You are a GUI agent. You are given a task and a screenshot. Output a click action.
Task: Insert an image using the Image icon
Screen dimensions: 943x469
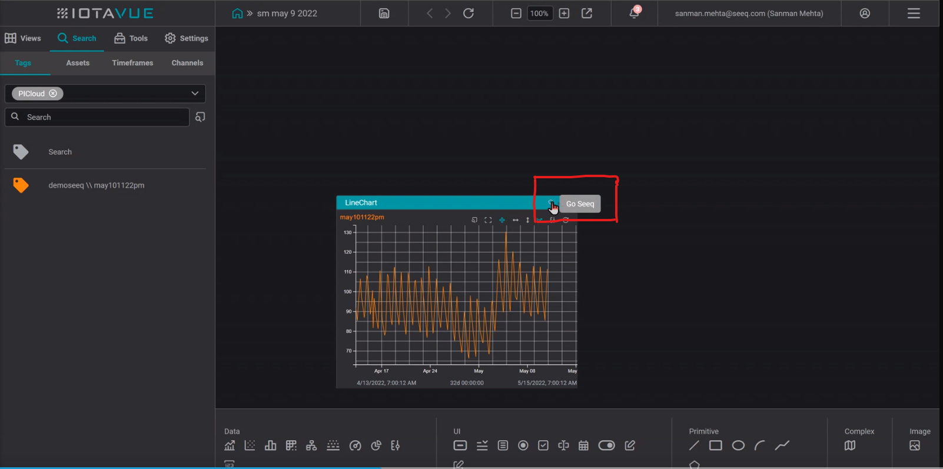[x=914, y=445]
